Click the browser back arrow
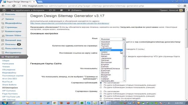This screenshot has height=105, width=188. [x=3, y=6]
